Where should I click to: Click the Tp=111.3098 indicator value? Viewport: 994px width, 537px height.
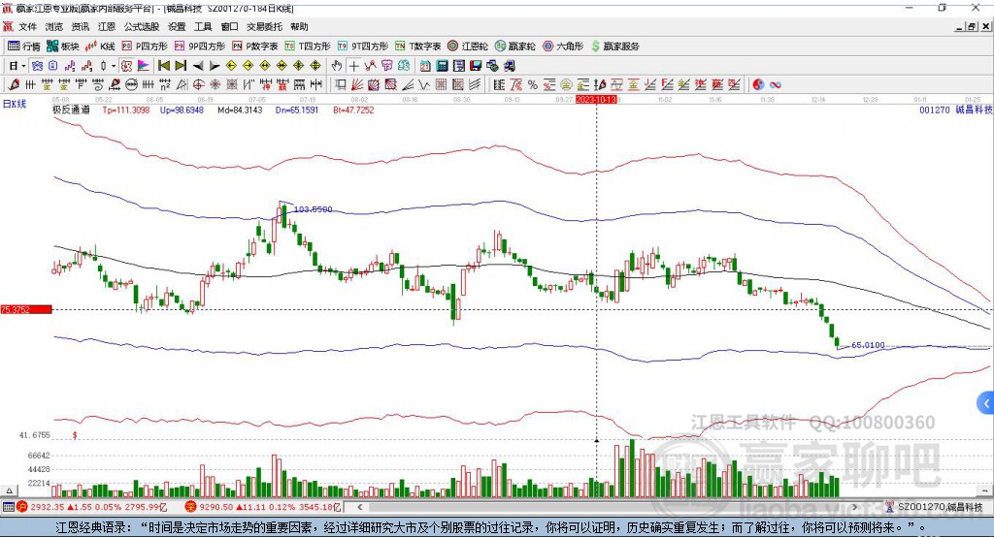pos(125,110)
